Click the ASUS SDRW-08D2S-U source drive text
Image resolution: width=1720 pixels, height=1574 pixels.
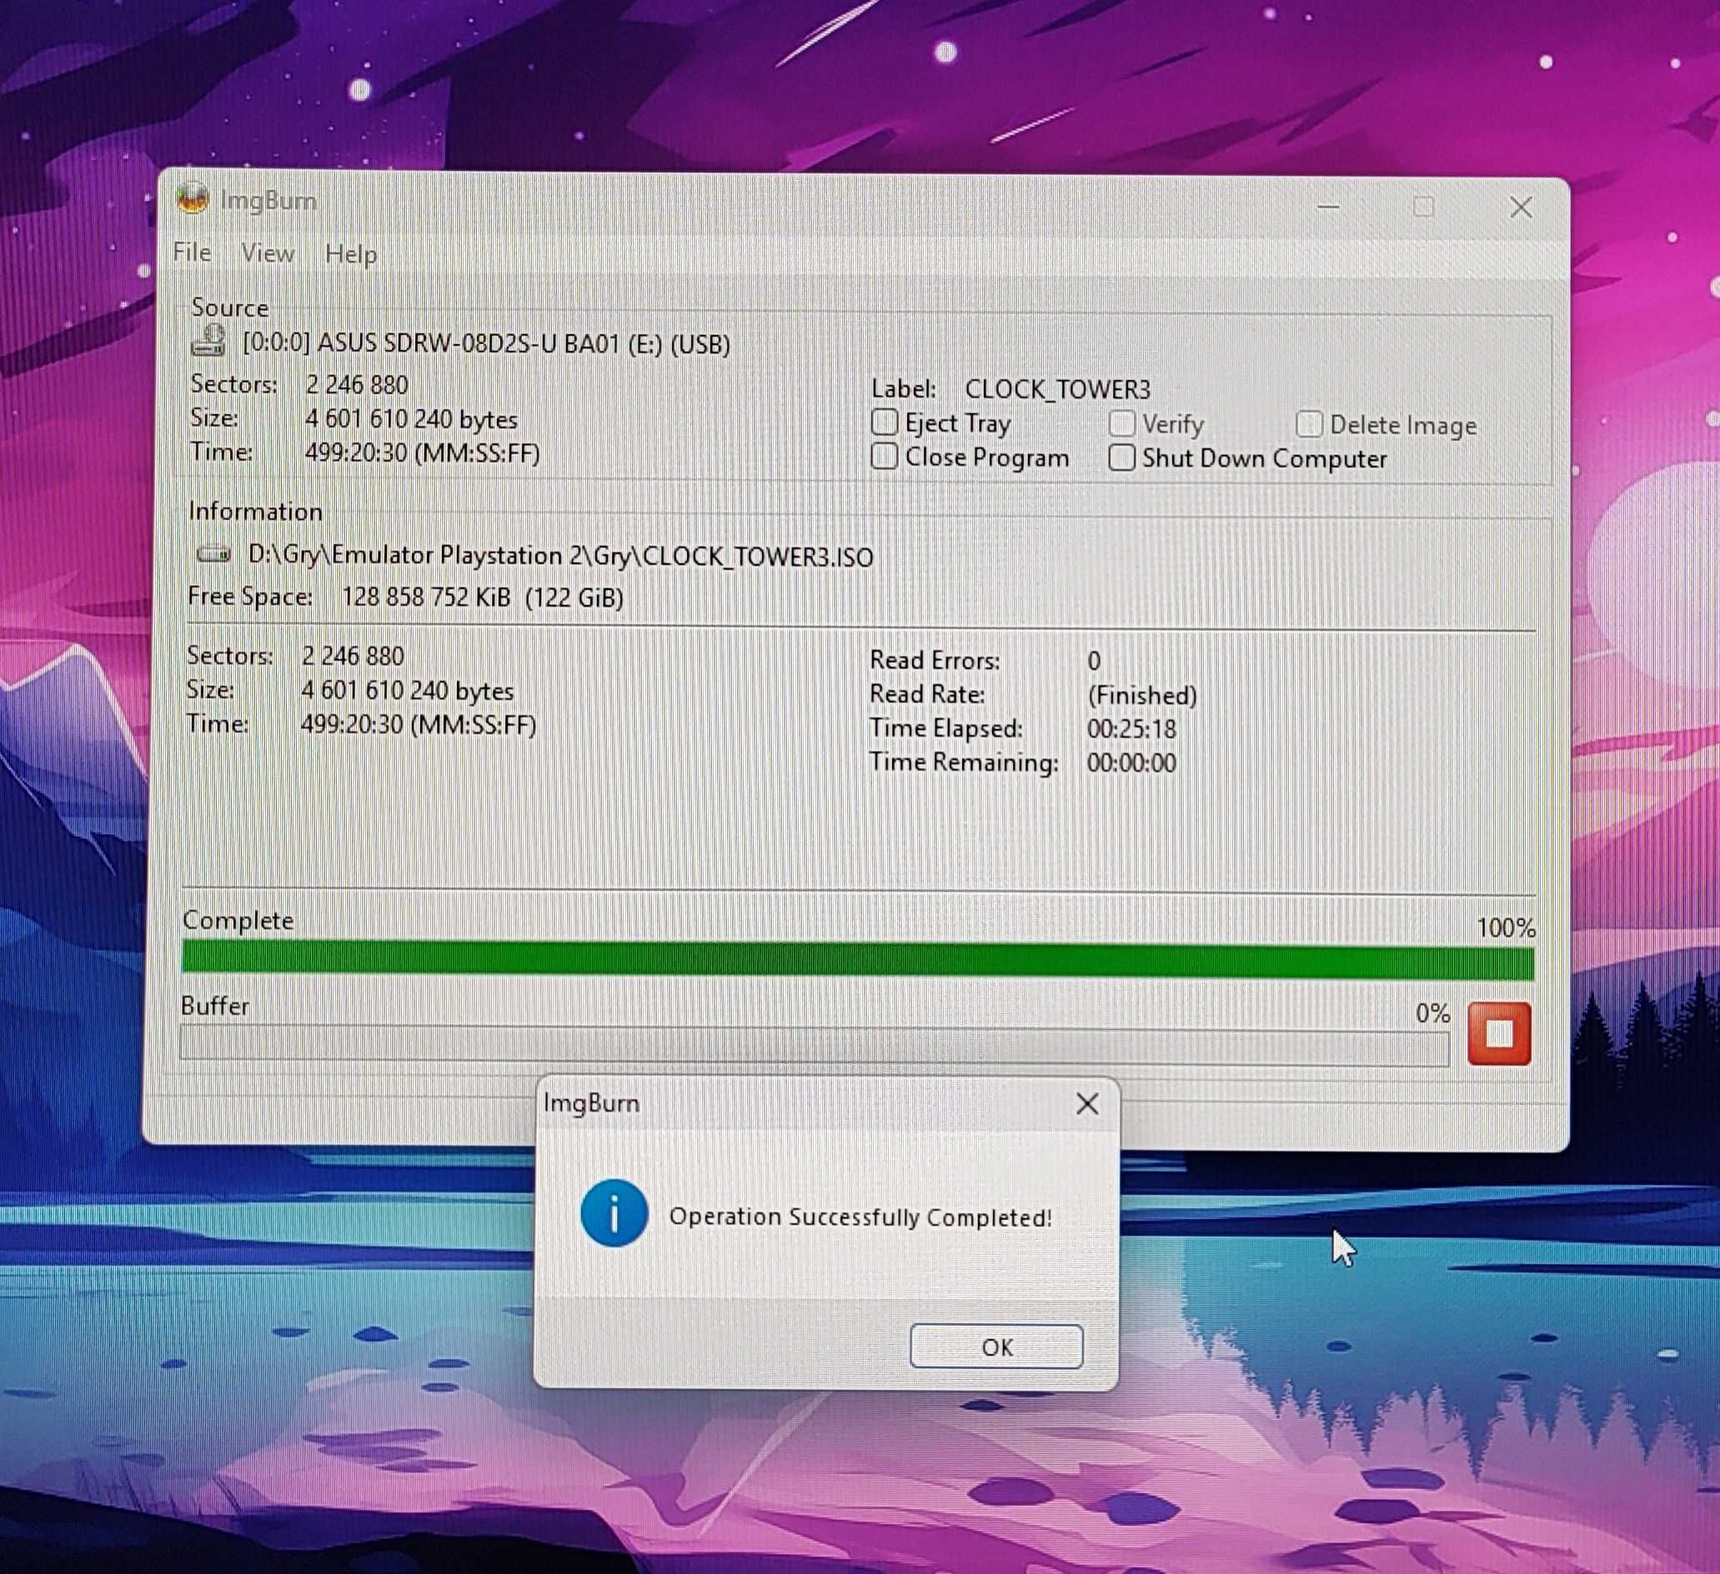coord(486,343)
